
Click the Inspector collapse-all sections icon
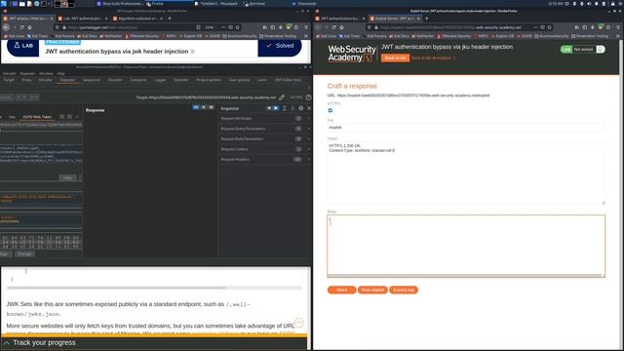(x=292, y=108)
